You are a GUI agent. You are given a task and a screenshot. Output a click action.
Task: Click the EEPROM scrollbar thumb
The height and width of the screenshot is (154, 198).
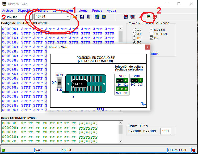(x=120, y=129)
